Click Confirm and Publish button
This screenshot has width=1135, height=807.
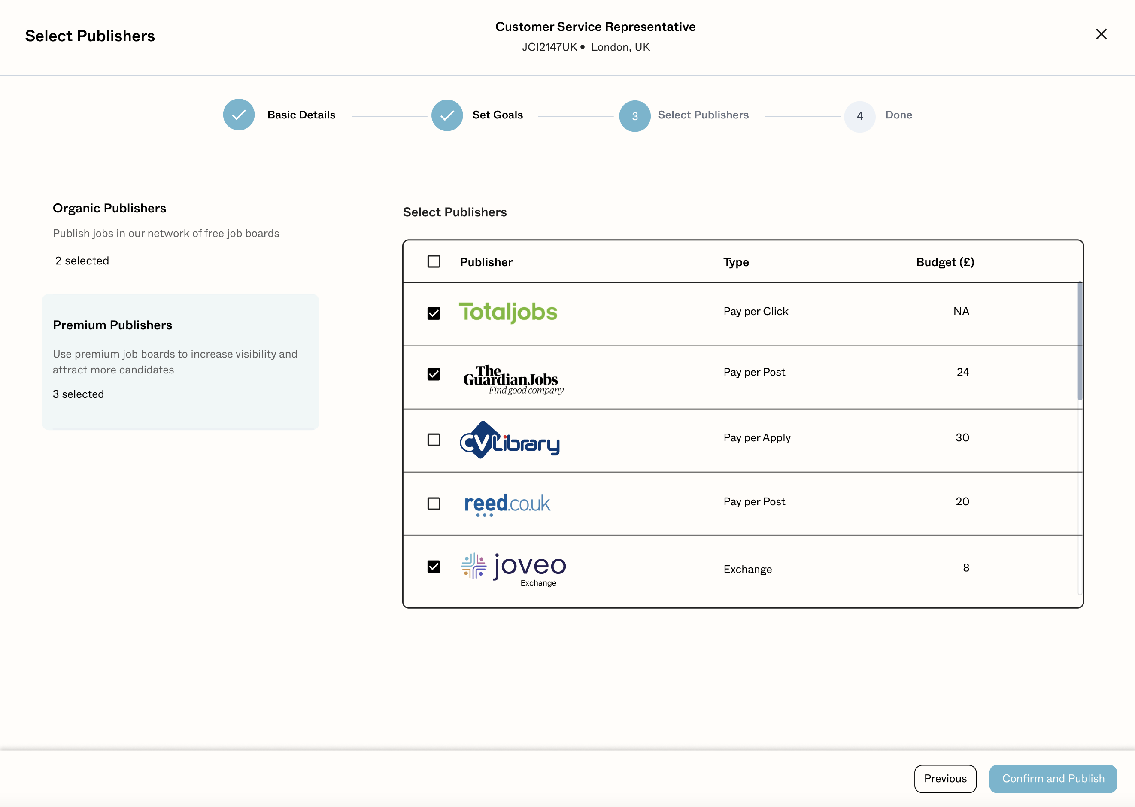[1053, 778]
